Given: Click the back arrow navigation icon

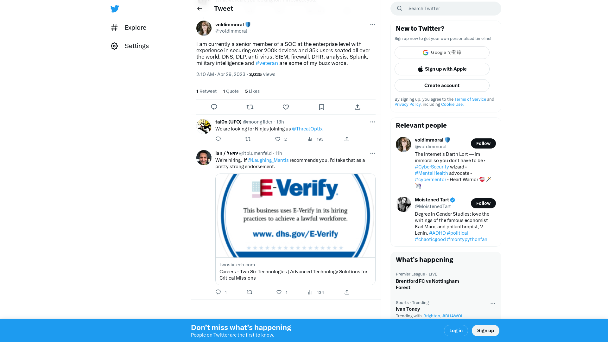Looking at the screenshot, I should coord(199,8).
